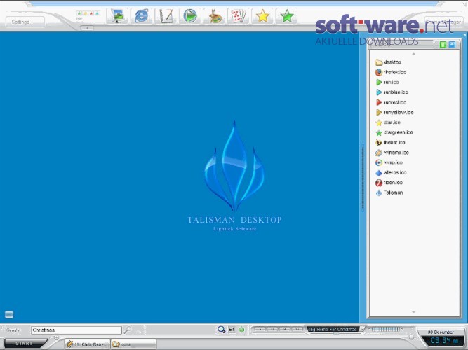468x350 pixels.
Task: Click the file panel side grip handle
Action: tap(363, 177)
